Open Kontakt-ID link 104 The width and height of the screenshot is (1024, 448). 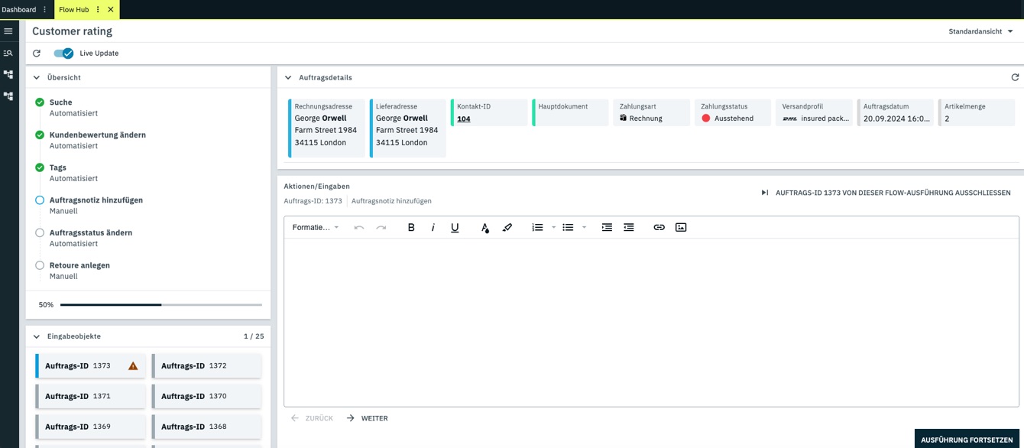click(x=464, y=118)
